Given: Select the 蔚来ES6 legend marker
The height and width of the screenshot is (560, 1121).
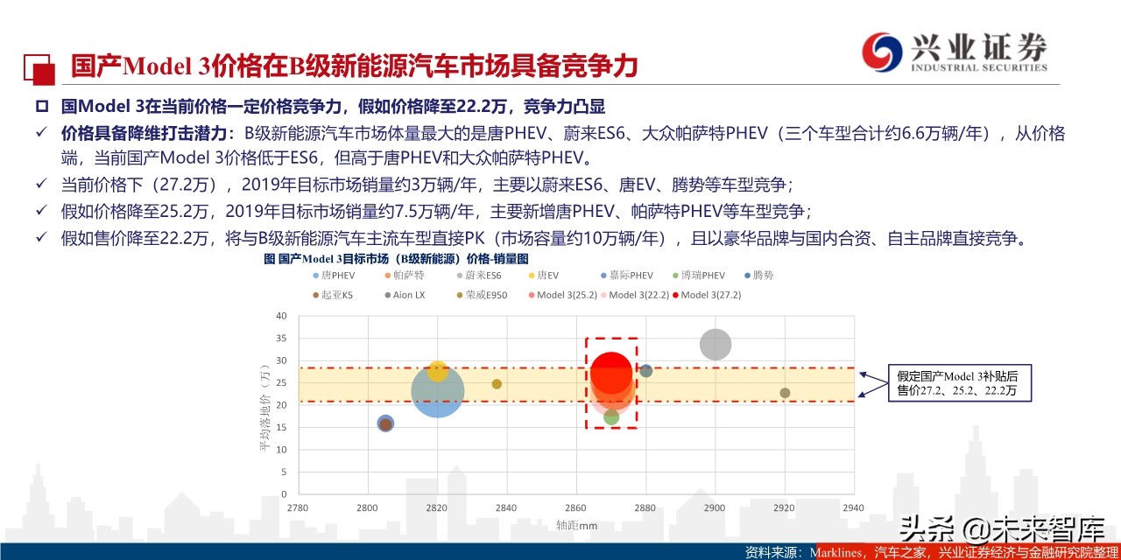Looking at the screenshot, I should pyautogui.click(x=459, y=276).
